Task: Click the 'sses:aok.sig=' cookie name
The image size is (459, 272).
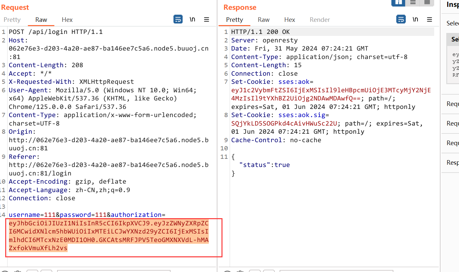Action: point(303,115)
